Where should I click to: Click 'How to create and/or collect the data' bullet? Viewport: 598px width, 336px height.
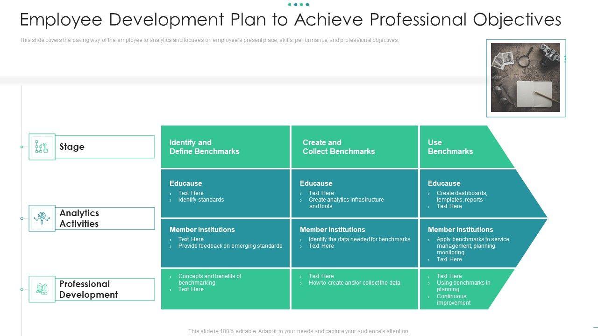(355, 283)
